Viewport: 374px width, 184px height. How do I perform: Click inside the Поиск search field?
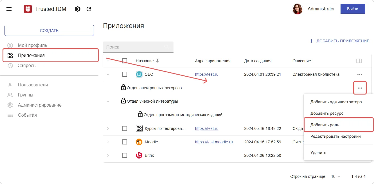tap(135, 47)
